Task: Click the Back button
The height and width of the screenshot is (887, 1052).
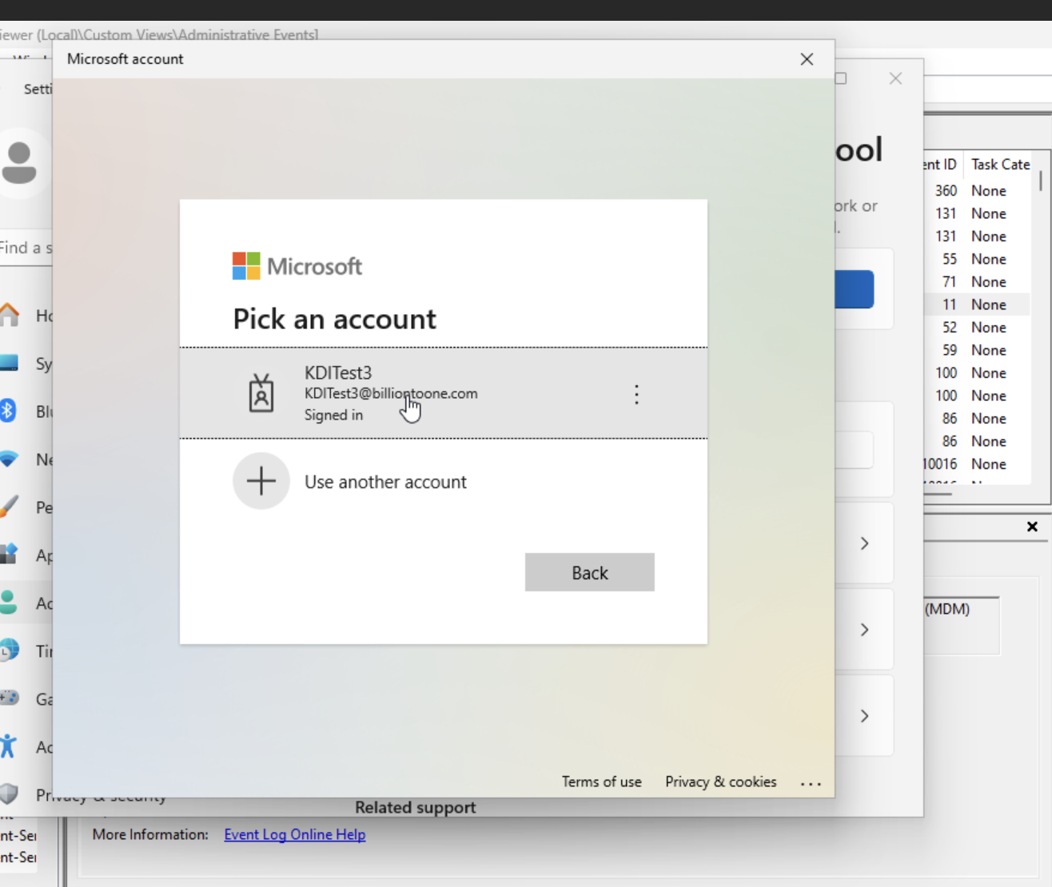Action: [x=590, y=572]
